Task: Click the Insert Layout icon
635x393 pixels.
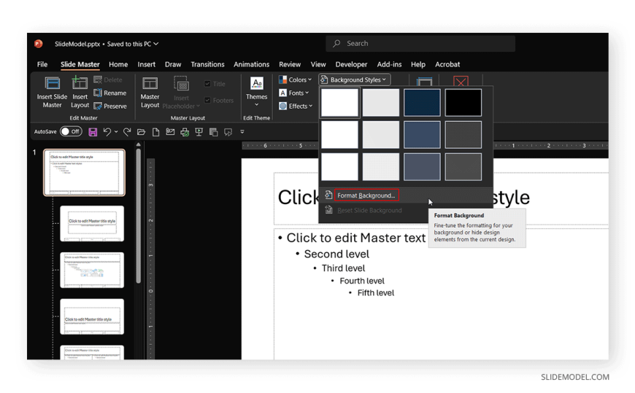Action: [80, 83]
